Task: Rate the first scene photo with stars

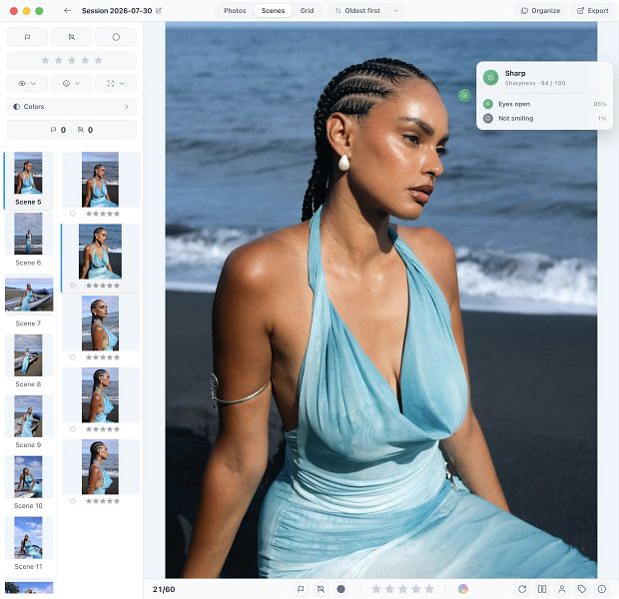Action: coord(103,214)
